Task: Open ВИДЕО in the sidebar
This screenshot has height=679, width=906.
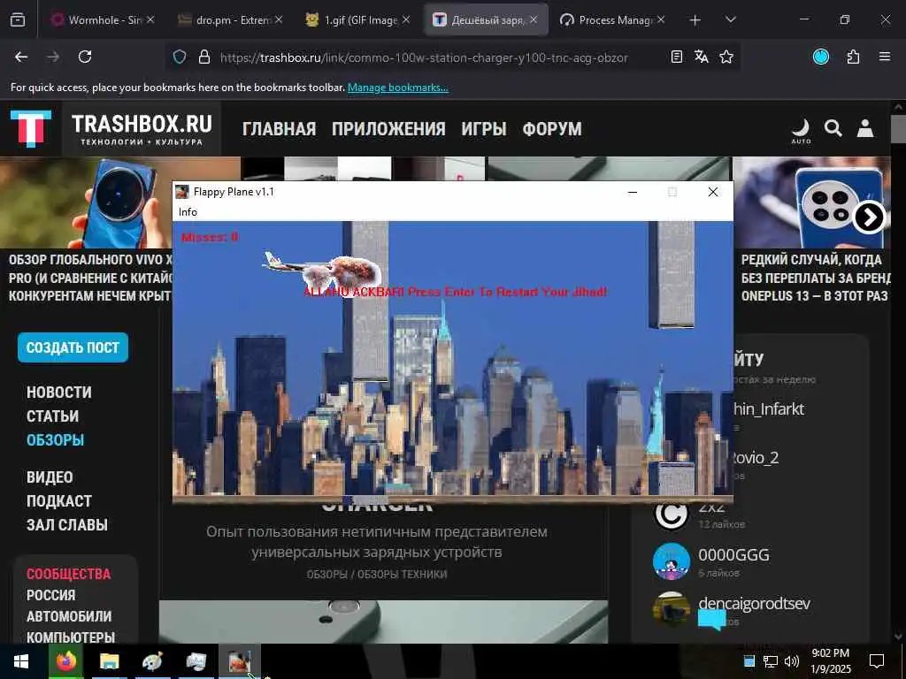Action: (x=50, y=477)
